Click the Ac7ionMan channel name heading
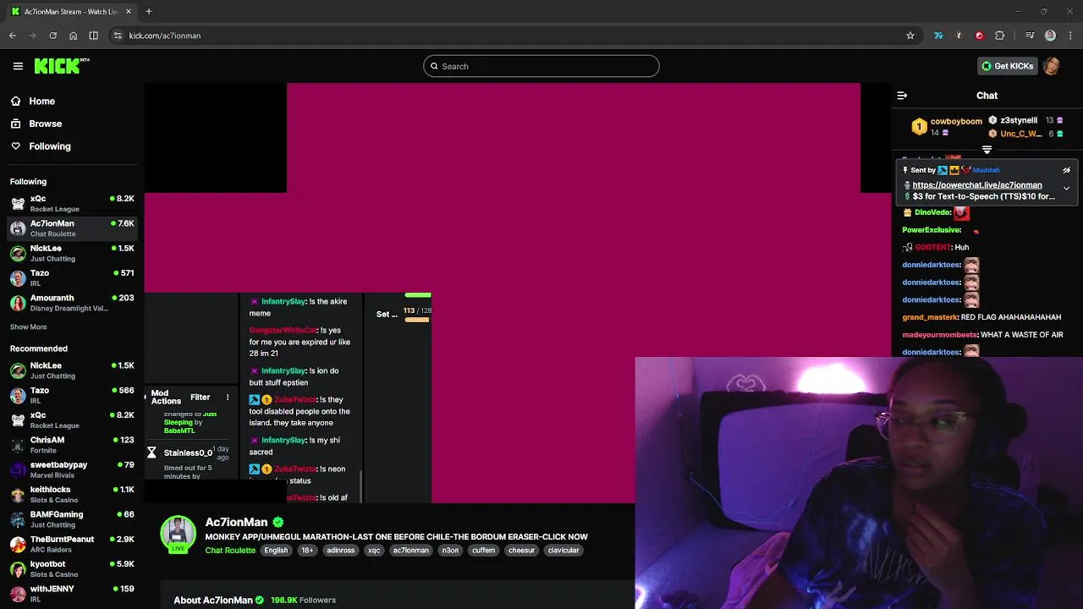This screenshot has width=1083, height=609. tap(236, 522)
